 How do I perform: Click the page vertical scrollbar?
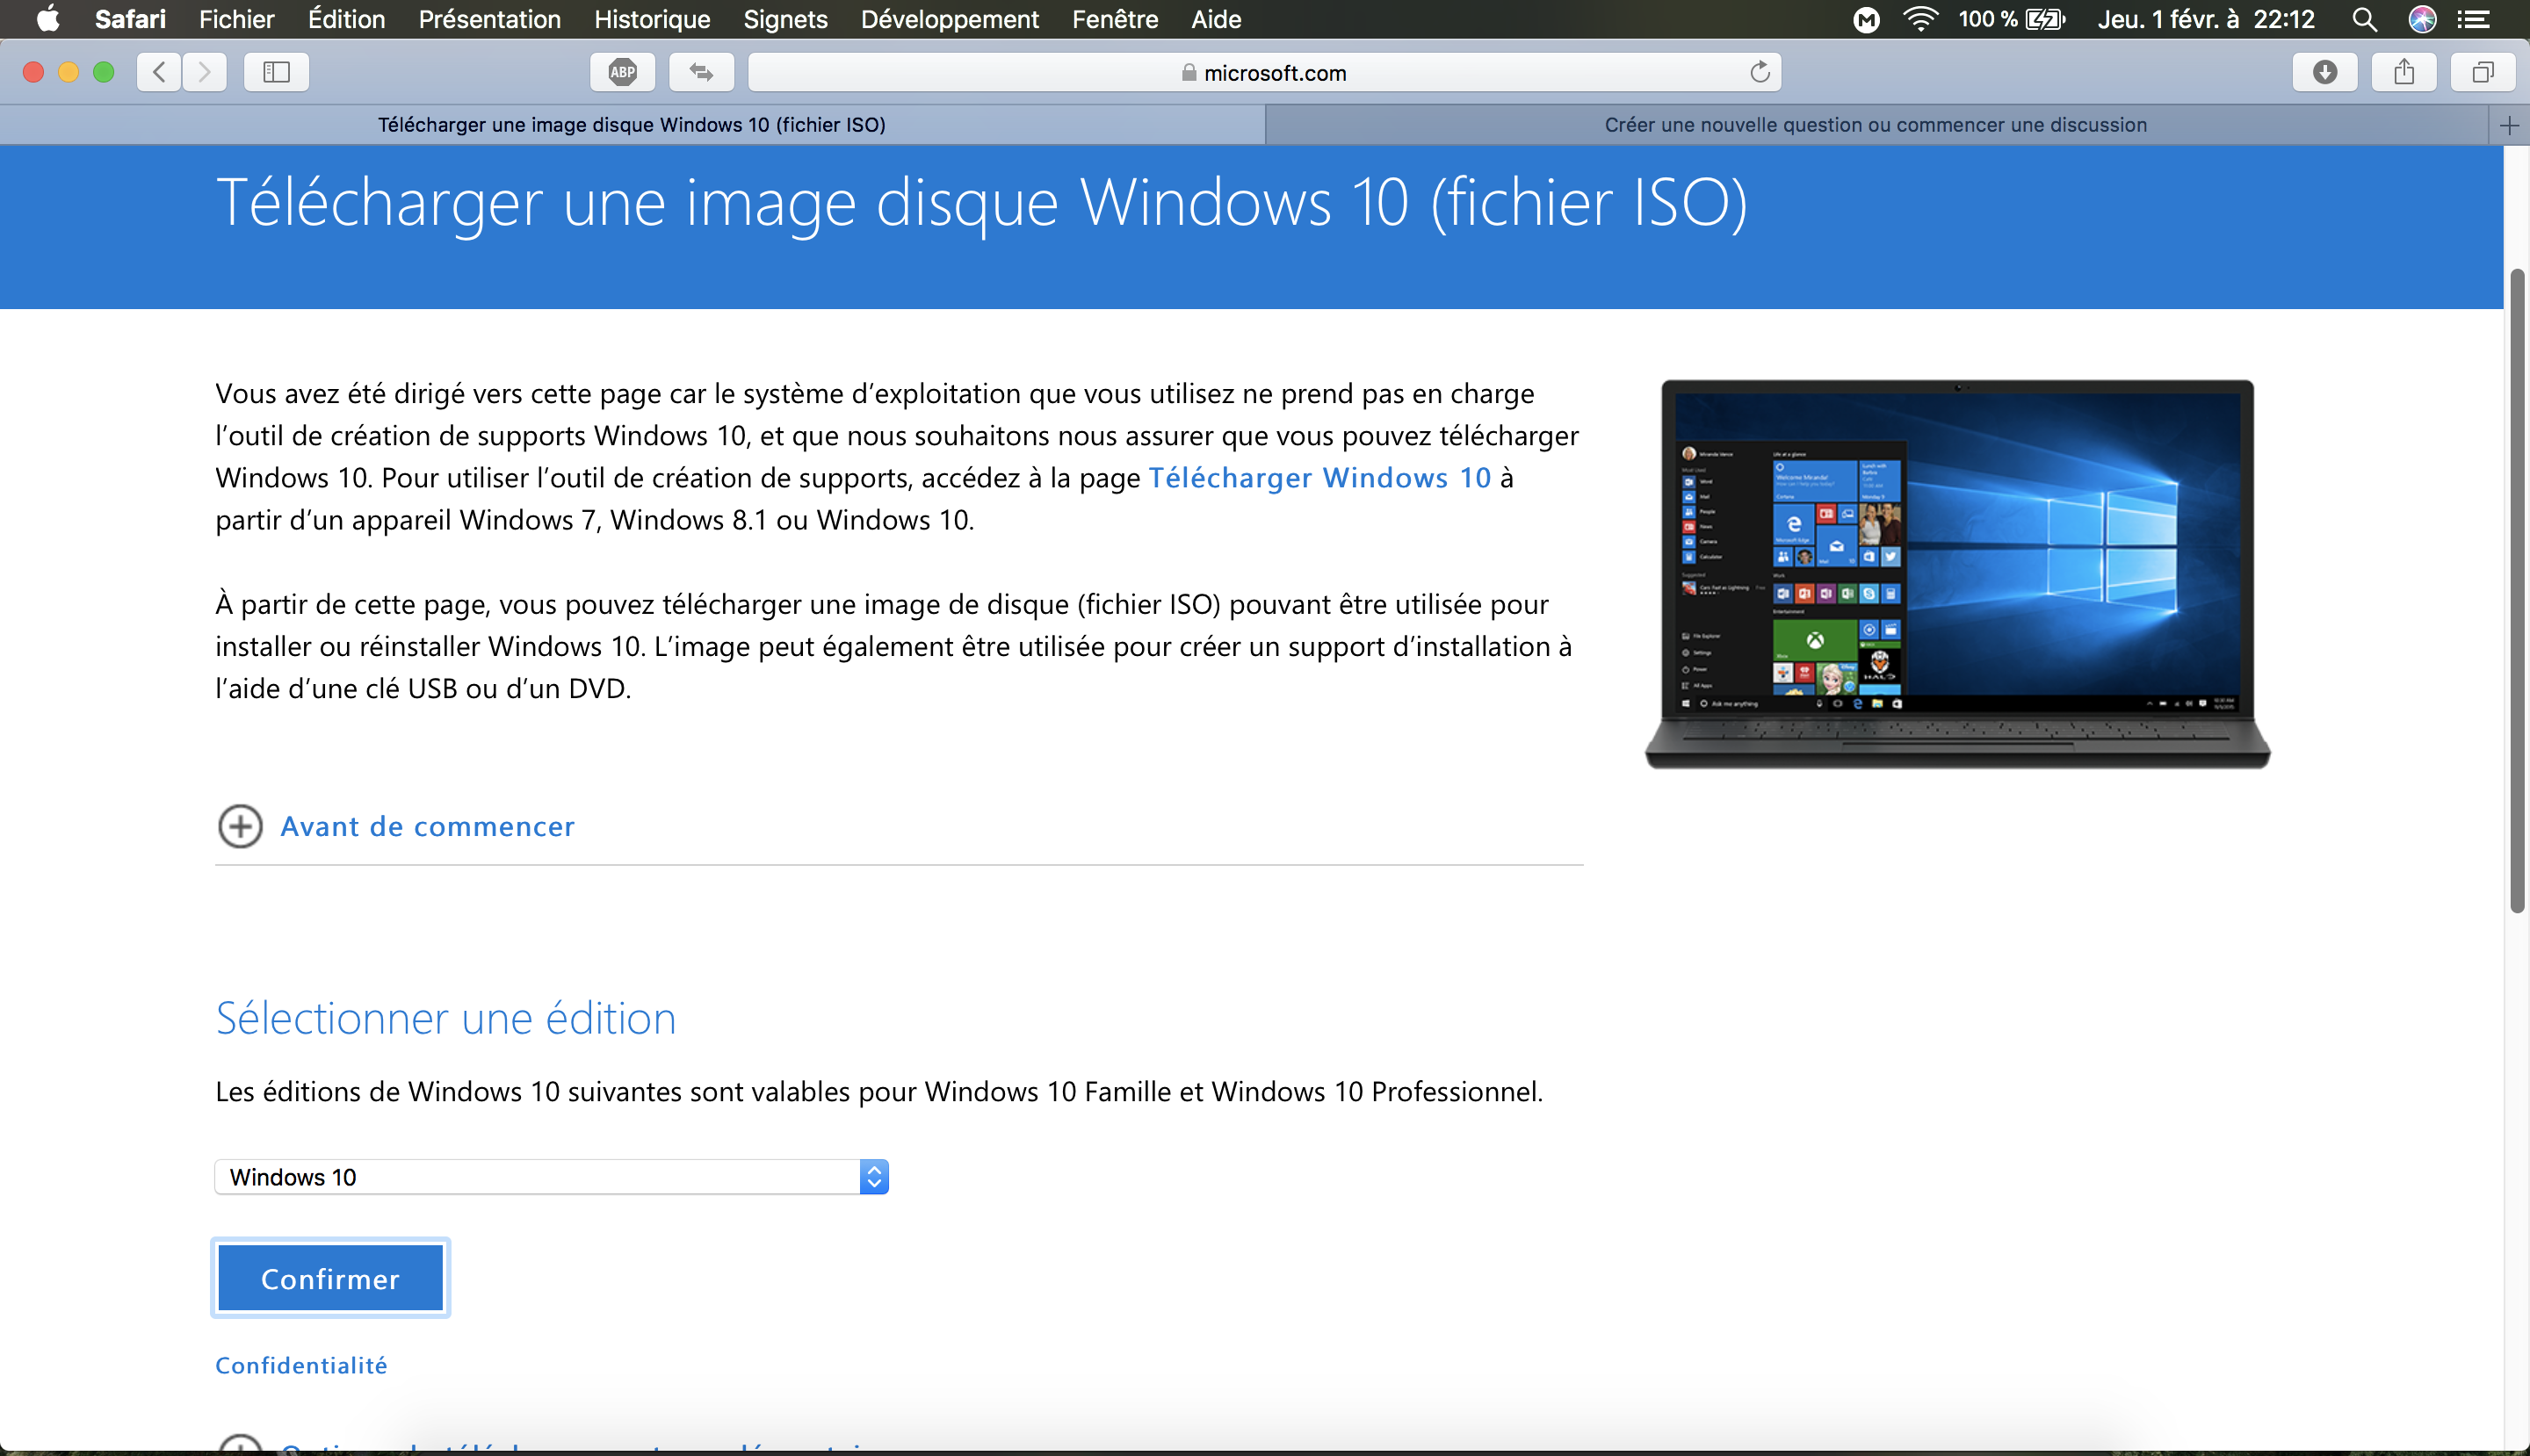point(2516,590)
